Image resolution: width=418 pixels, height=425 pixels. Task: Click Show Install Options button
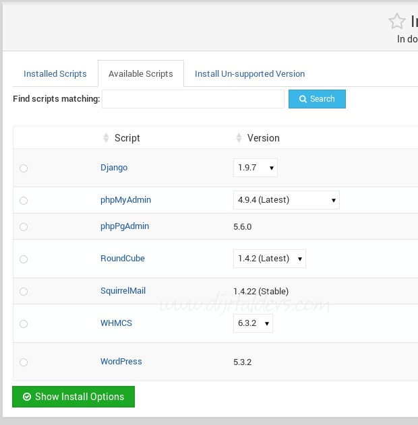tap(73, 397)
